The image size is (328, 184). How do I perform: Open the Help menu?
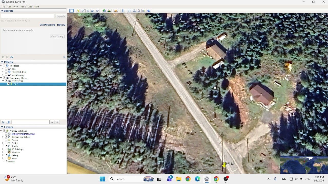pos(37,7)
